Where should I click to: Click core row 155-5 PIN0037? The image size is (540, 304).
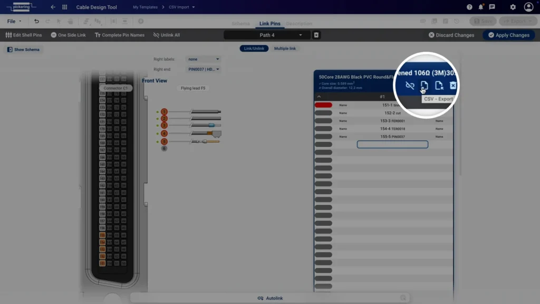384,137
